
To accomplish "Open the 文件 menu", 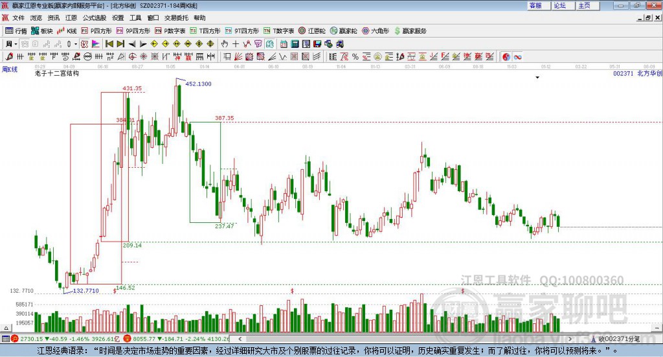I will click(18, 17).
